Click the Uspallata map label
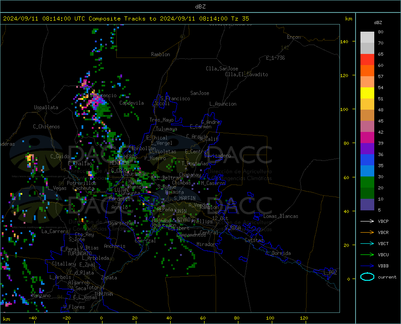 pyautogui.click(x=46, y=107)
